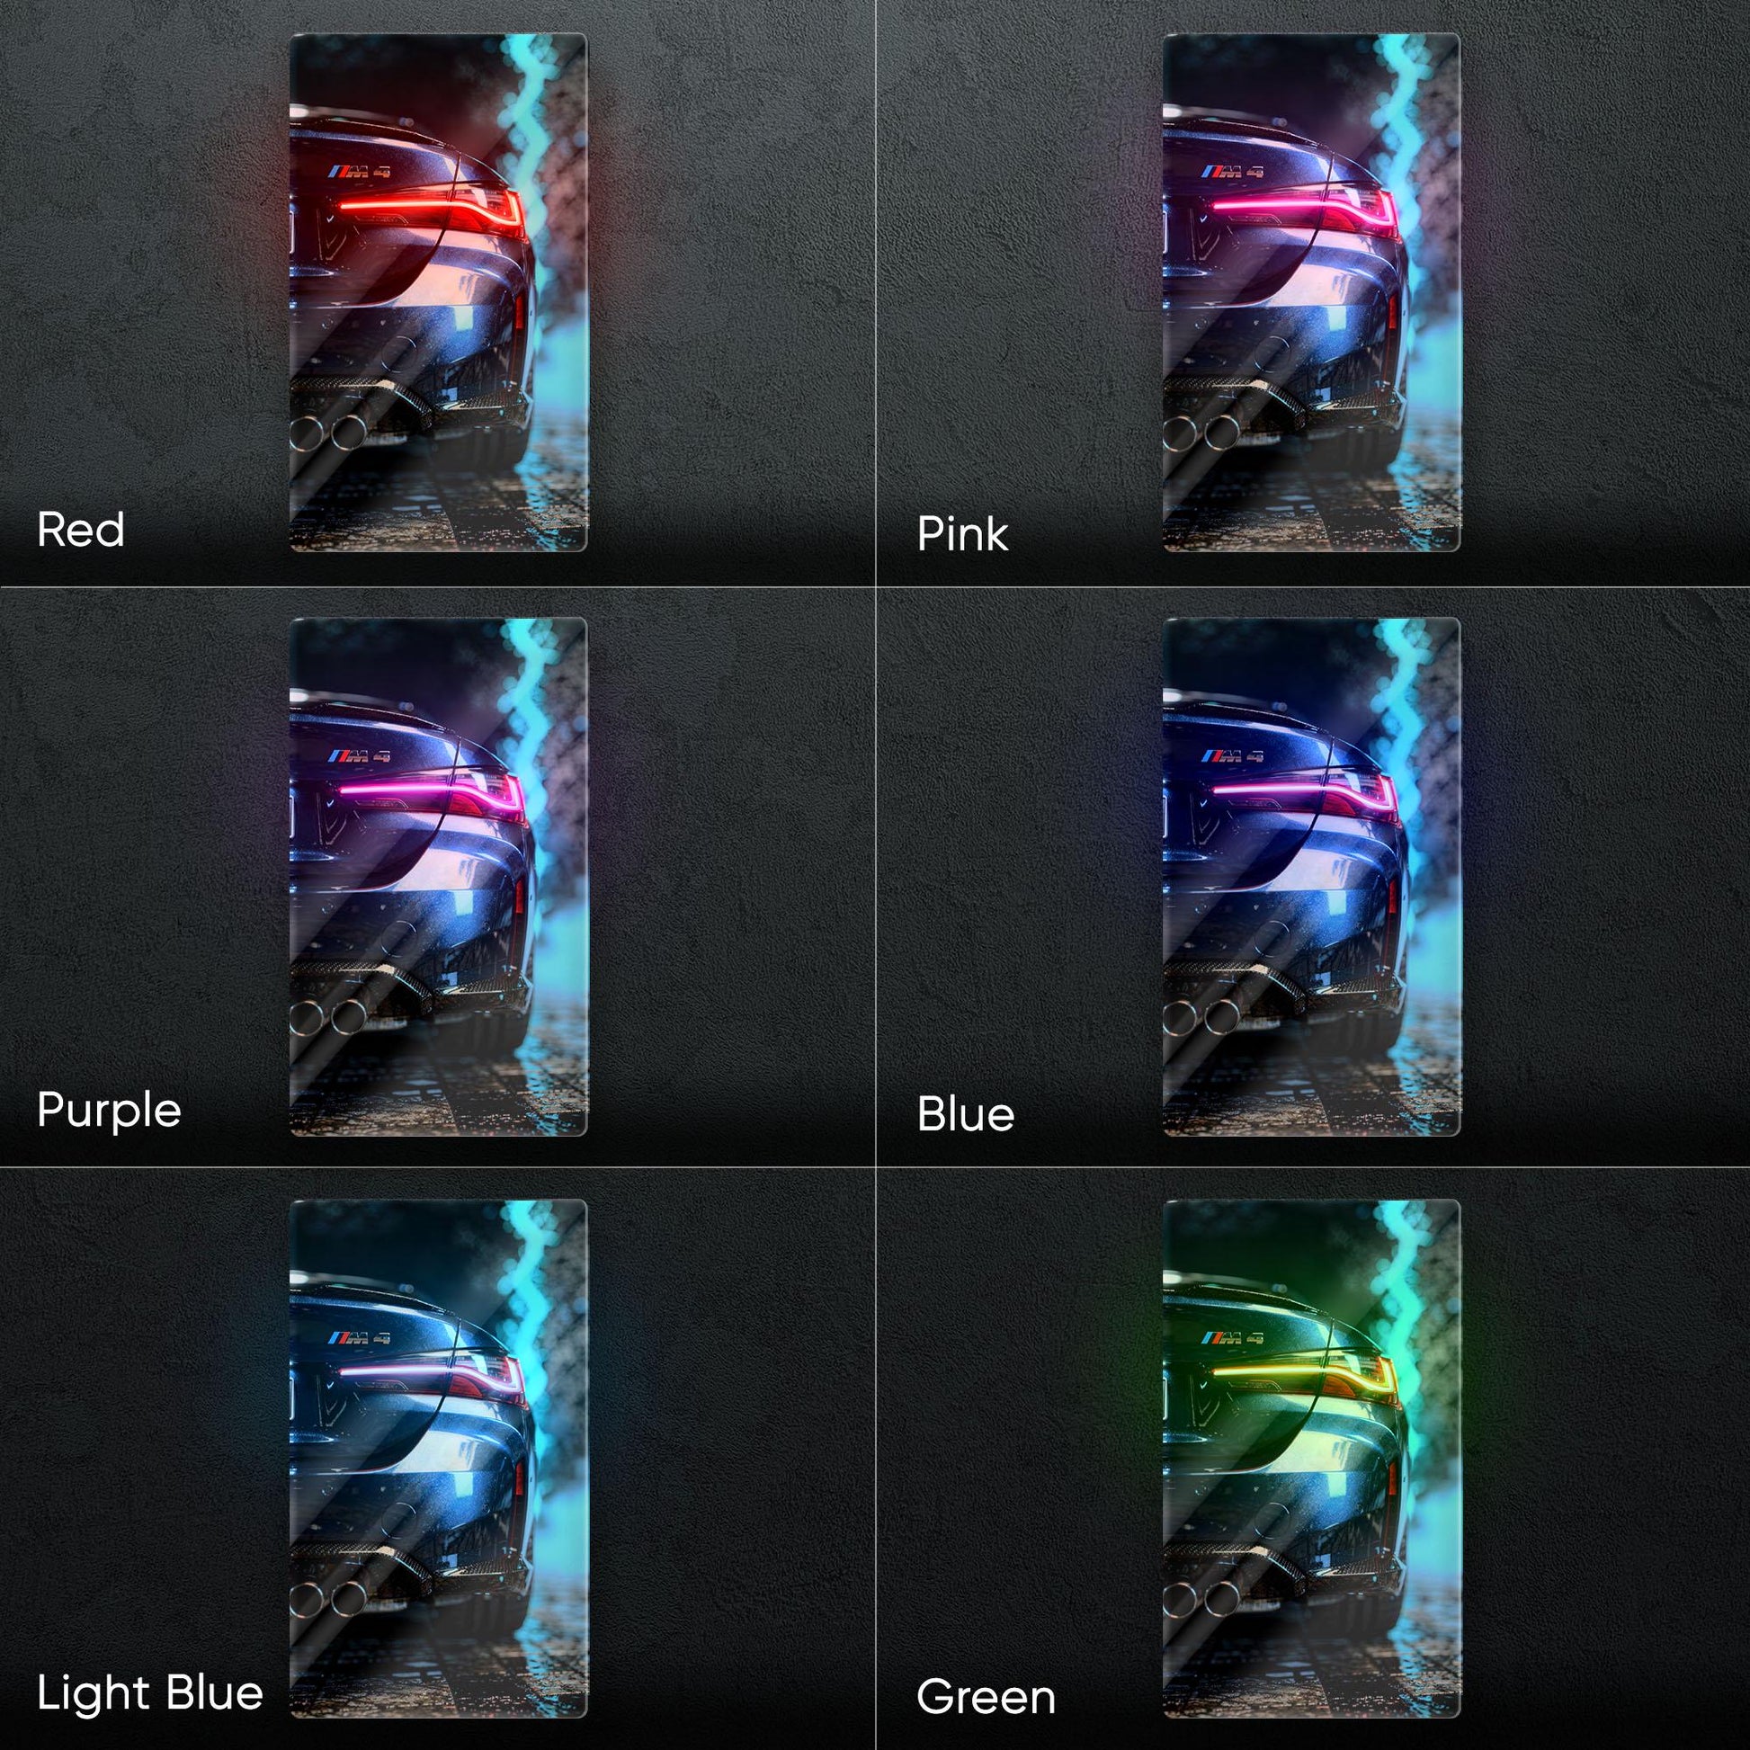Image resolution: width=1750 pixels, height=1750 pixels.
Task: Select the Light Blue poster thumbnail
Action: click(439, 1460)
